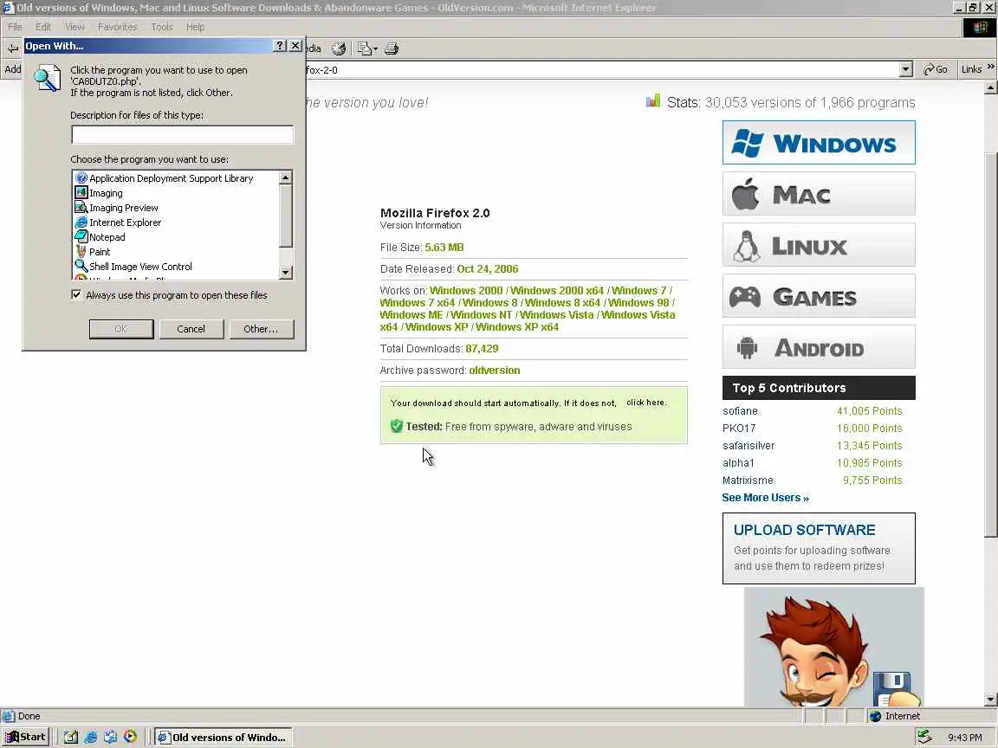The height and width of the screenshot is (748, 998).
Task: Close the Open With dialog
Action: click(x=295, y=46)
